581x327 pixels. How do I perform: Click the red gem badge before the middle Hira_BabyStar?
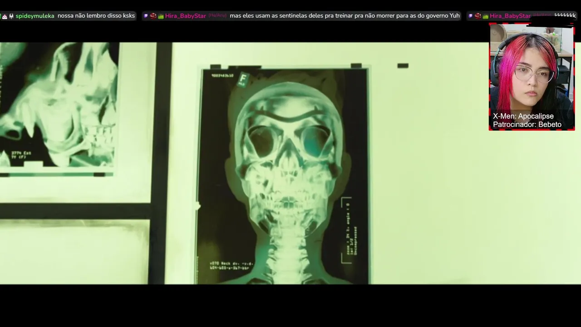(x=153, y=16)
